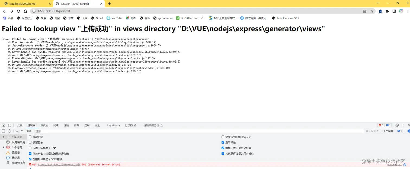Go forward with the browser forward arrow
Viewport: 410px width, 169px height.
(11, 11)
